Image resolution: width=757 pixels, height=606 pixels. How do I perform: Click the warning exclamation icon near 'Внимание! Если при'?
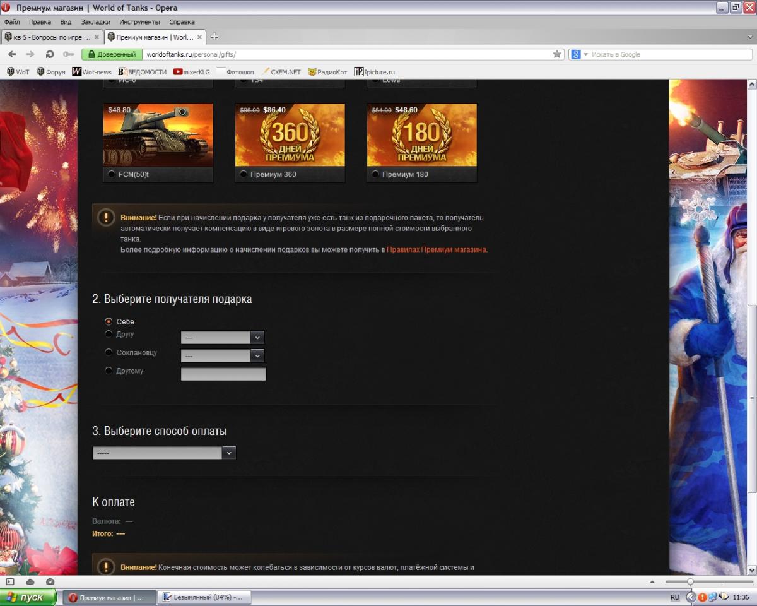pyautogui.click(x=106, y=217)
